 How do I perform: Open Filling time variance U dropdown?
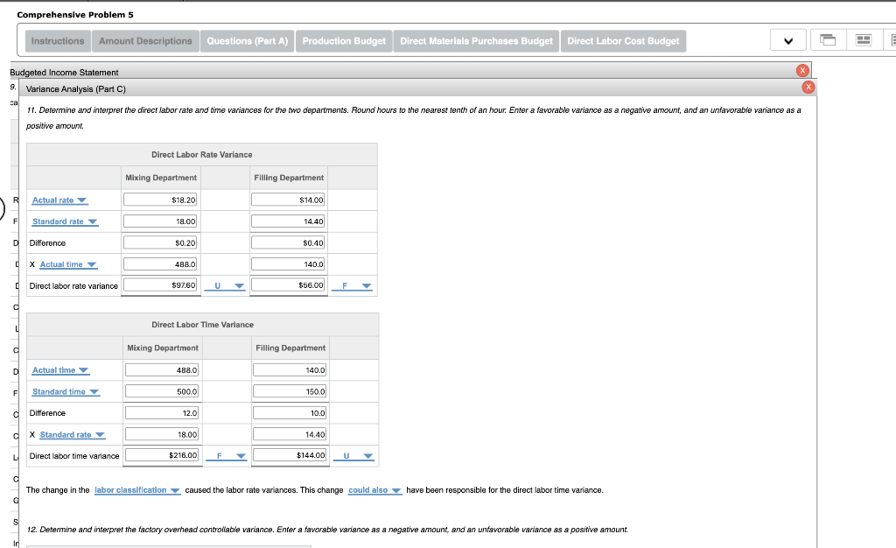coord(353,456)
